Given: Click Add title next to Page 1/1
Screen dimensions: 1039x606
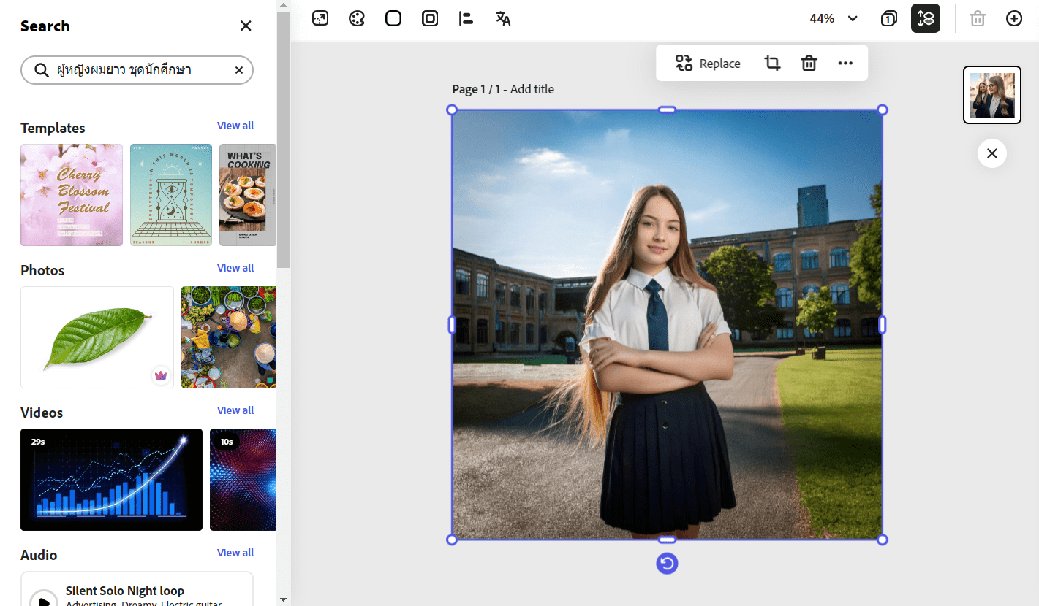Looking at the screenshot, I should [x=532, y=89].
